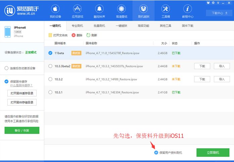Viewport: 234px width, 162px height.
Task: Open 工具箱 toolbox section
Action: coord(166,11)
